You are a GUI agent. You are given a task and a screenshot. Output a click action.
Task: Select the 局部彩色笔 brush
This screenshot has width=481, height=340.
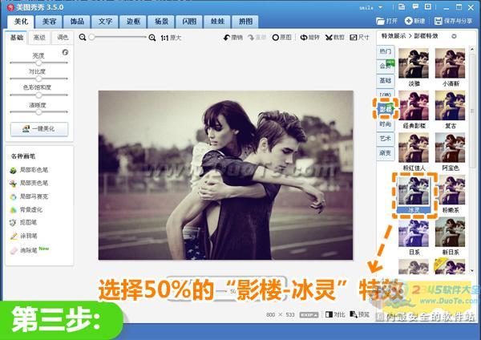(29, 170)
